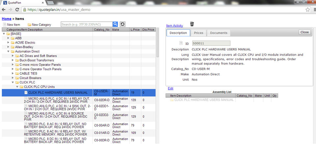Click document icon next to ID field
This screenshot has width=316, height=145.
click(181, 43)
